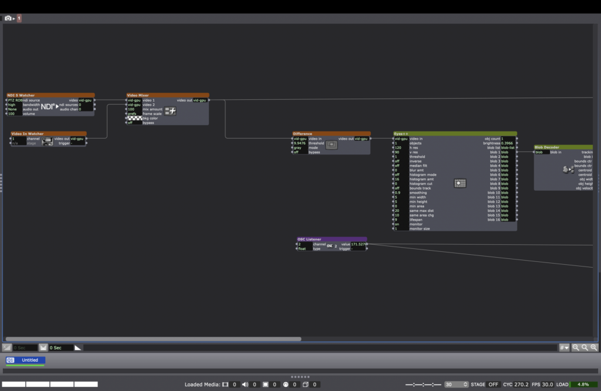Open the NDI Watcher bandwidth high setting
The image size is (601, 391).
(x=14, y=105)
